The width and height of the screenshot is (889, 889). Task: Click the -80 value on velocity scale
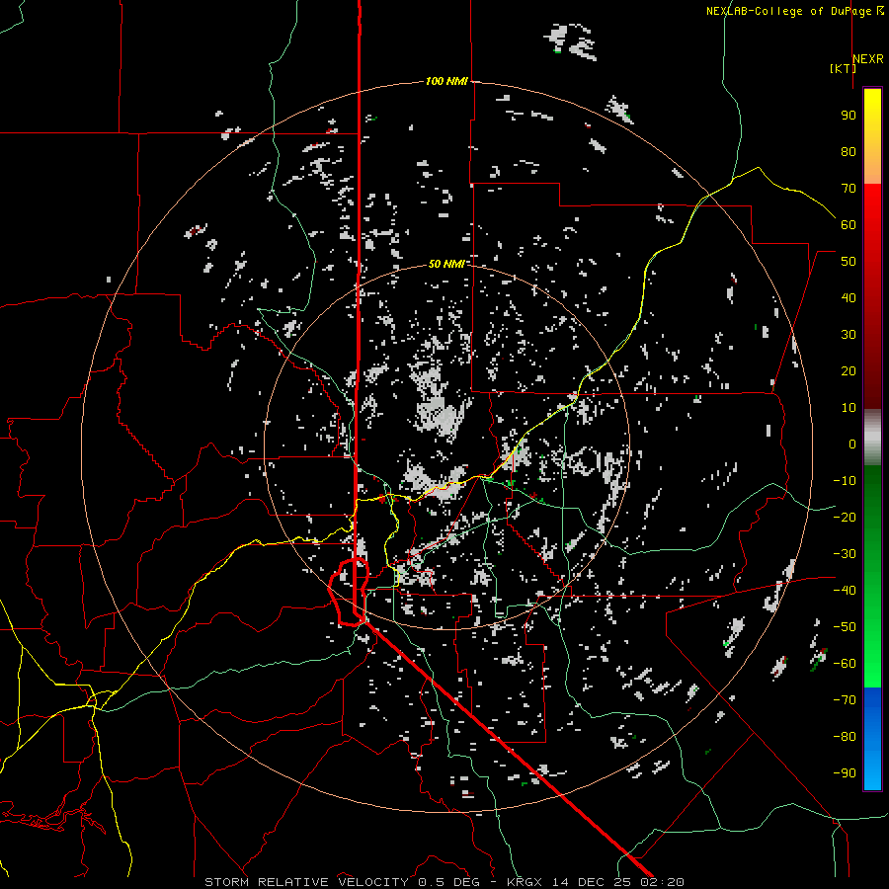pos(845,737)
